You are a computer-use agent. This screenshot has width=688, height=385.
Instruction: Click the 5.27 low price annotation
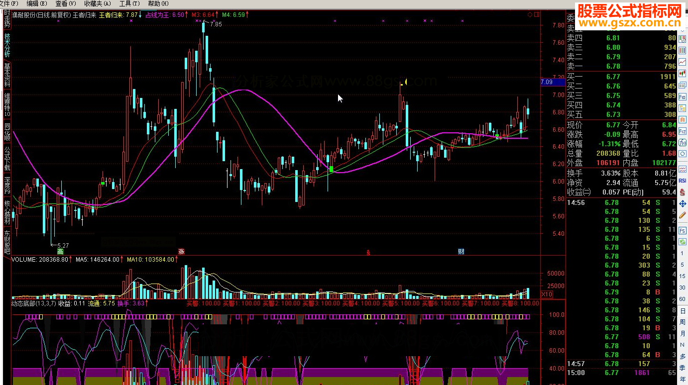63,245
